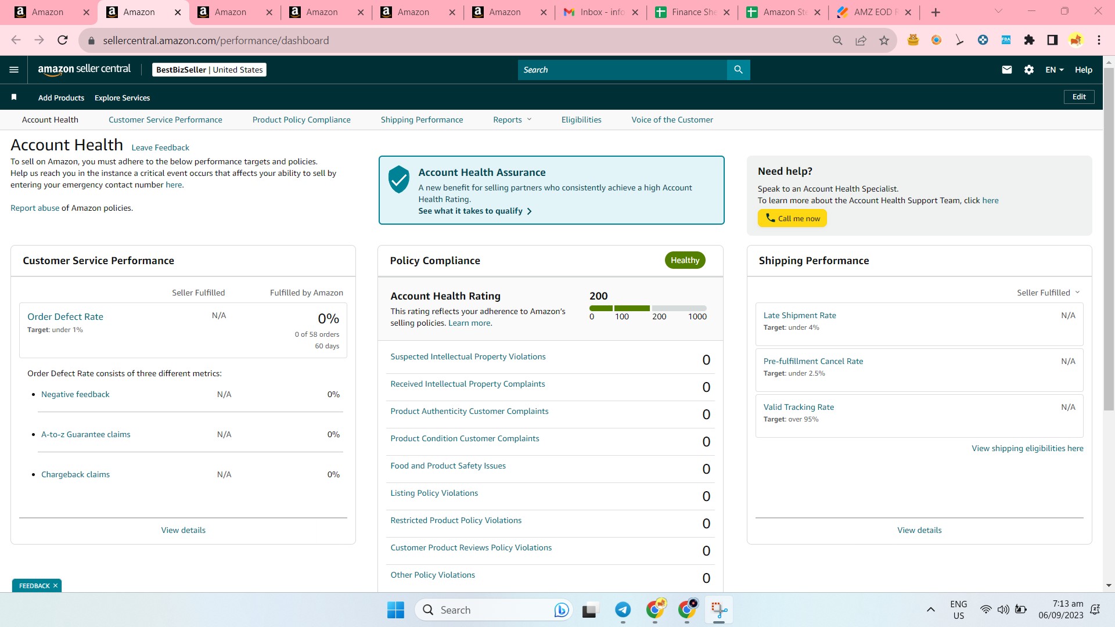
Task: Click the browser zoom magnifier icon
Action: (x=837, y=40)
